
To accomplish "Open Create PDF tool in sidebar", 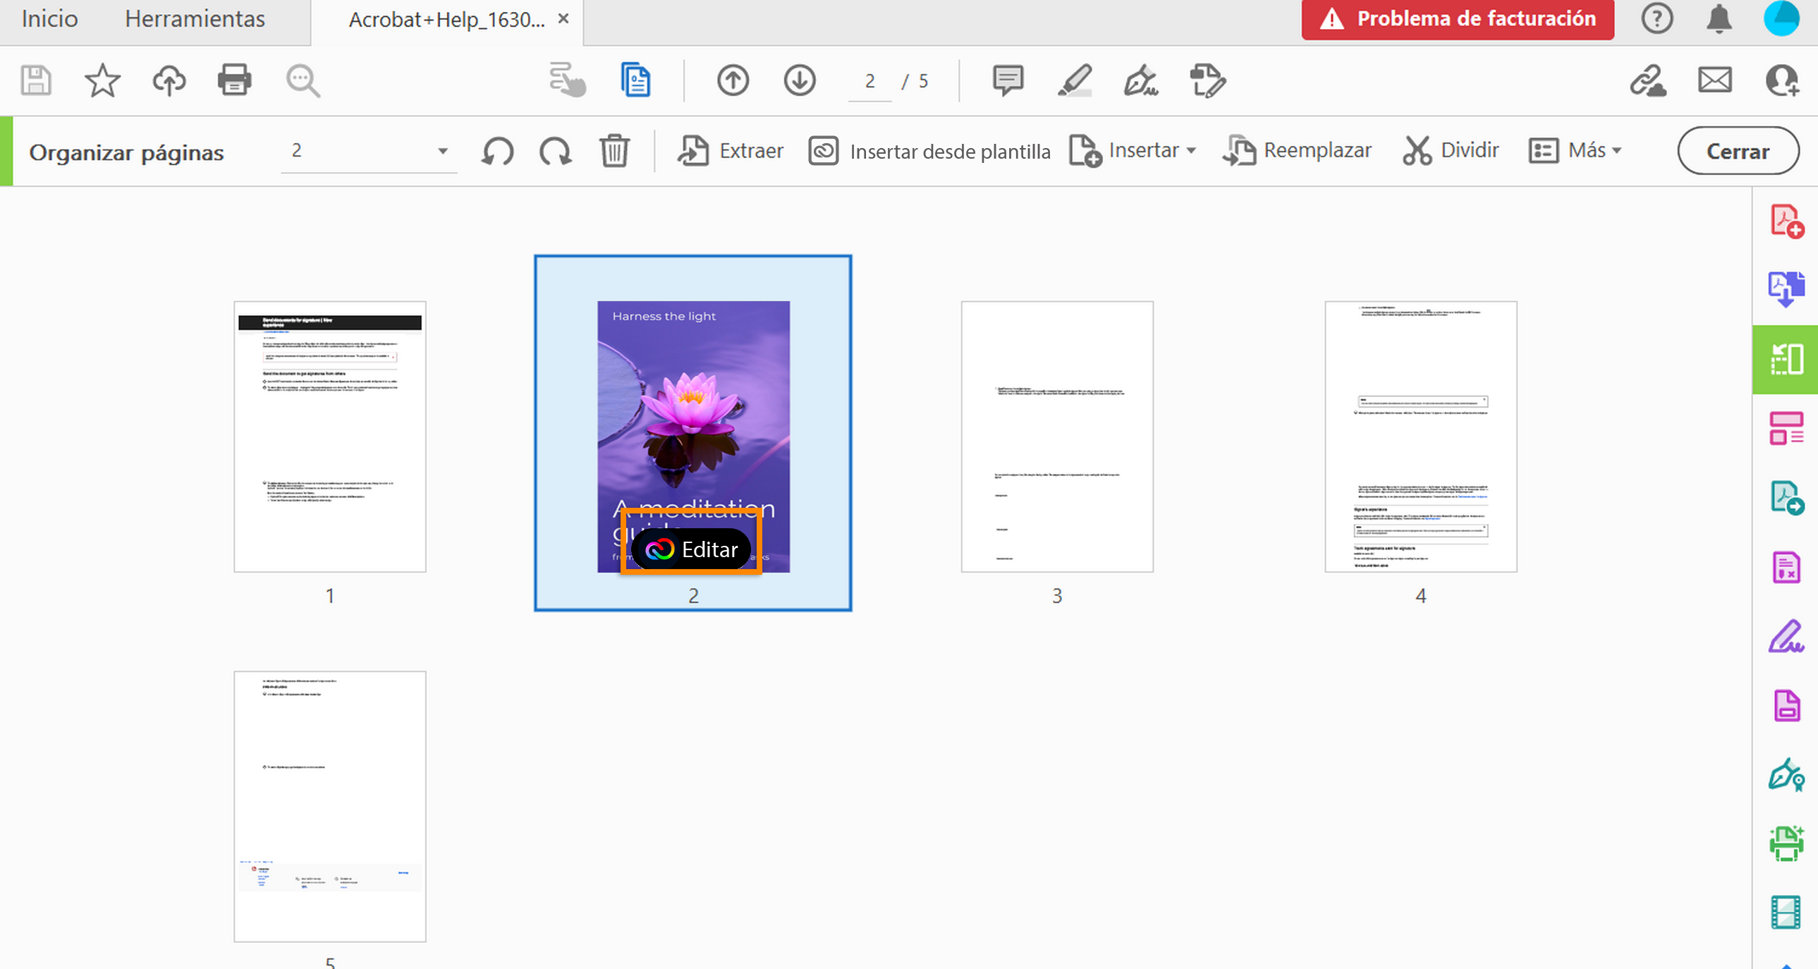I will [1786, 221].
